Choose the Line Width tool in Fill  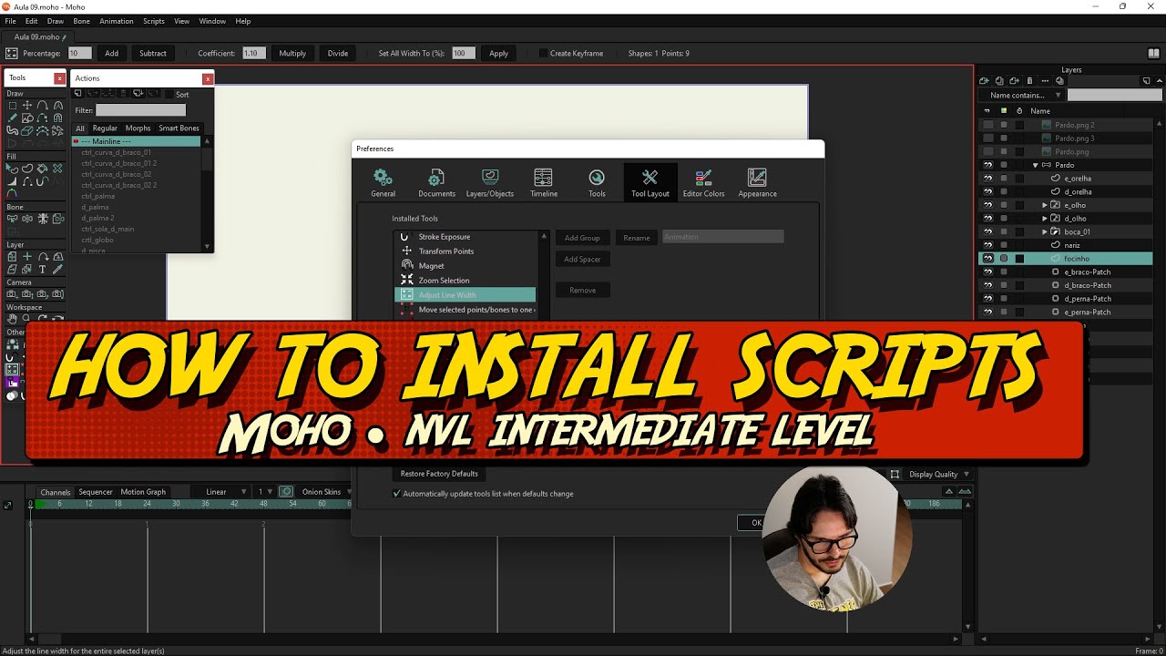12,181
